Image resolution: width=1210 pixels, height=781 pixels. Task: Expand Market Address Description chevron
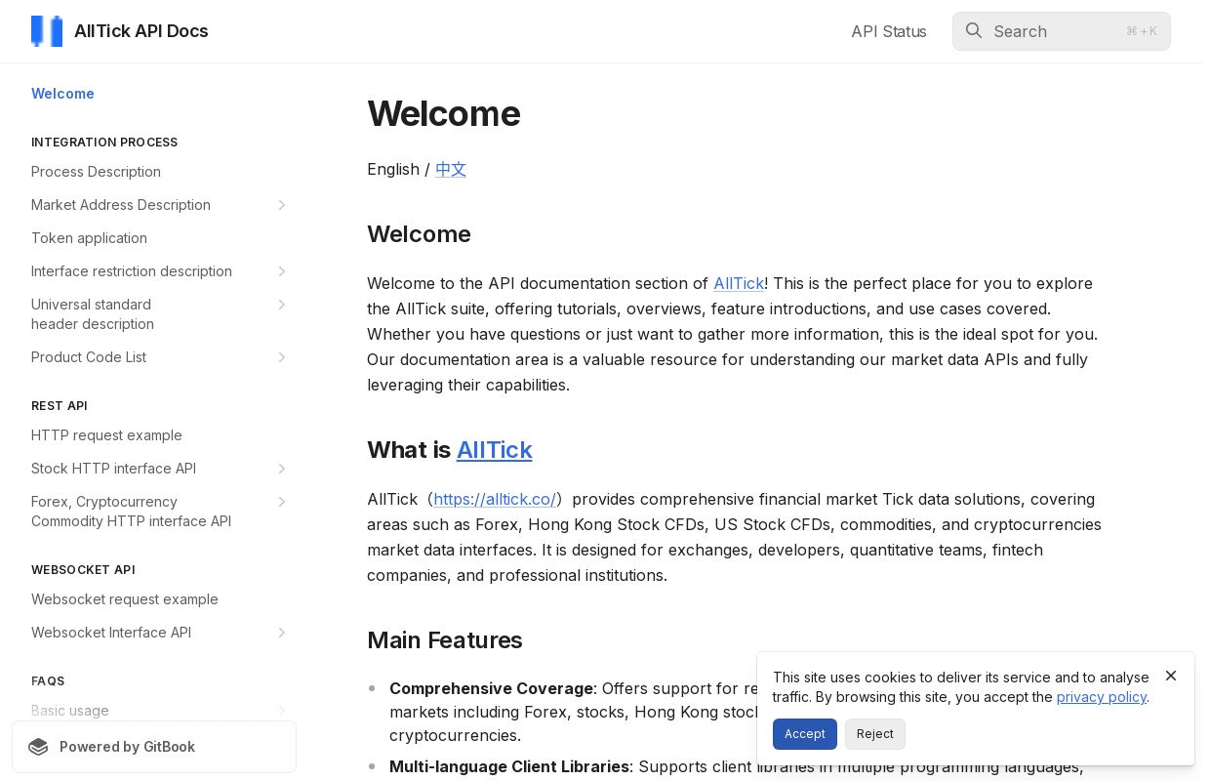click(281, 205)
